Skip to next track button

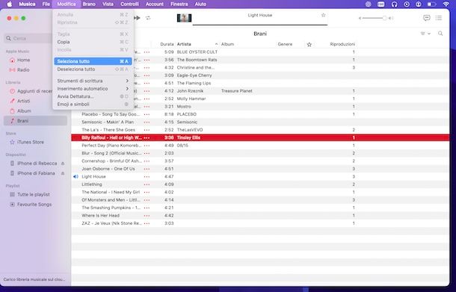(137, 18)
